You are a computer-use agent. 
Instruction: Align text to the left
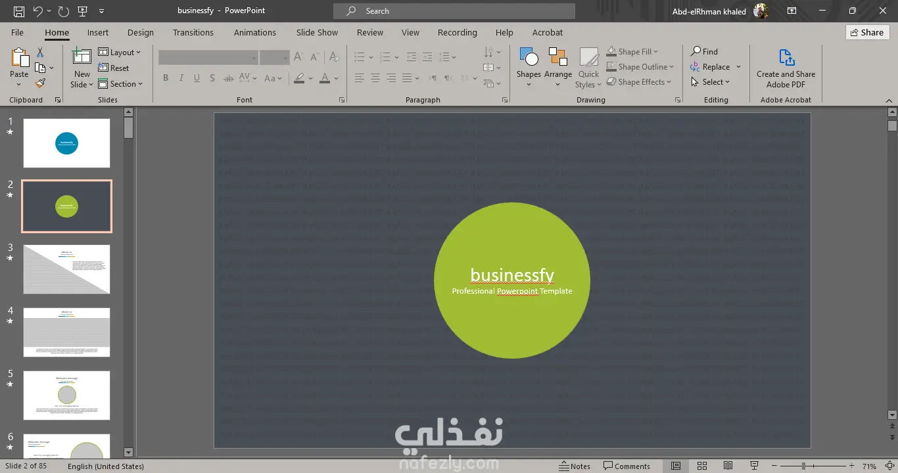[x=360, y=78]
